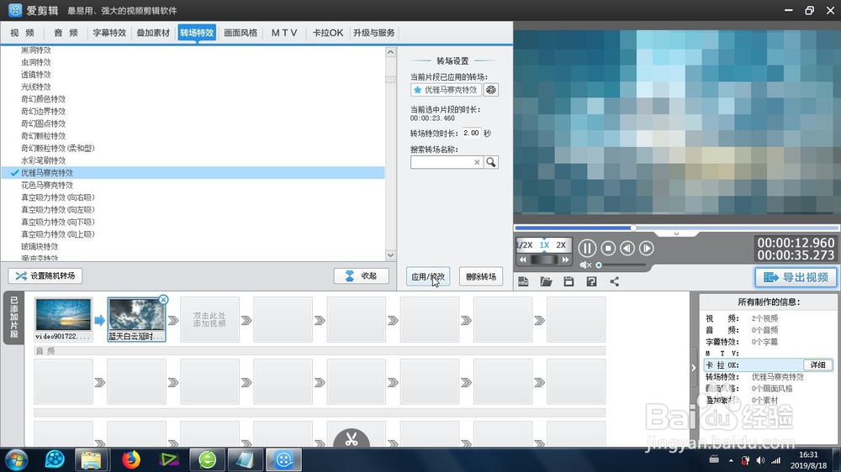The image size is (841, 472).
Task: Click the fast-forward double-arrow control
Action: pyautogui.click(x=565, y=260)
